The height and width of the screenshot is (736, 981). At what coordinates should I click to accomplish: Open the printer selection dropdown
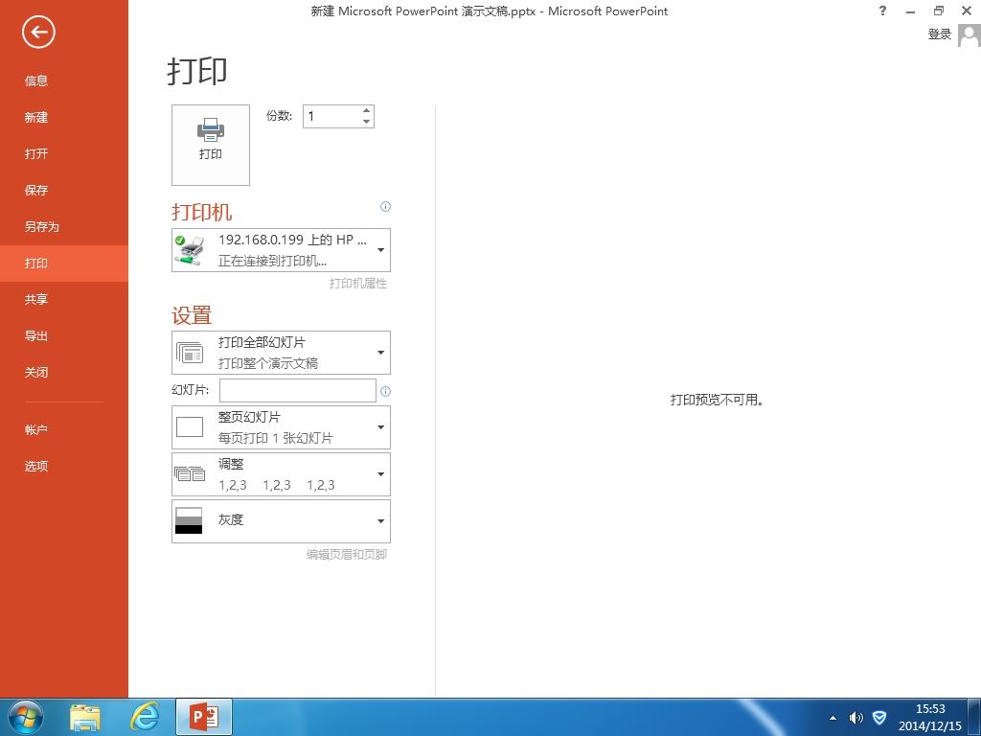281,250
